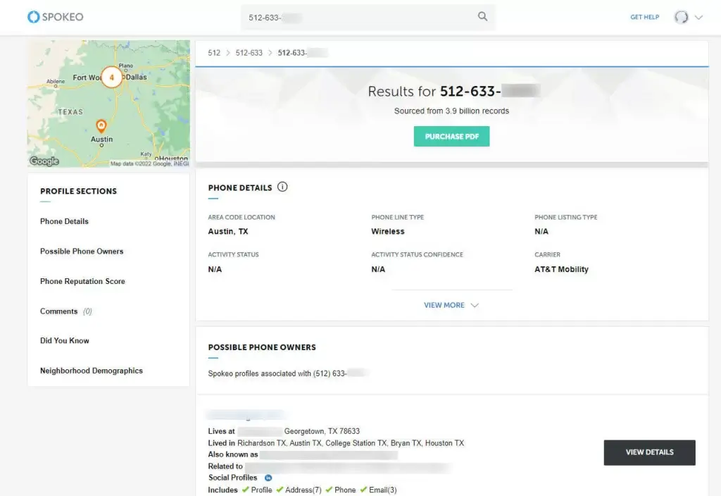Open the LinkedIn social profile icon
This screenshot has width=721, height=496.
[268, 478]
